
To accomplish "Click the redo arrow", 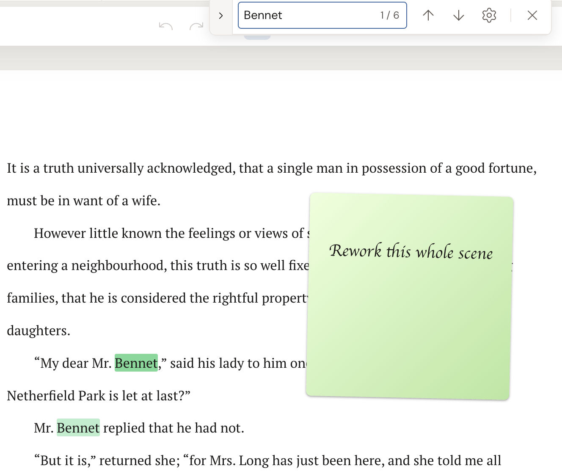I will [x=196, y=27].
